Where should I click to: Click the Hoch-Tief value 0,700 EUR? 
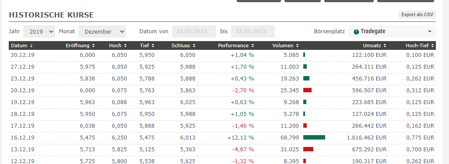pyautogui.click(x=421, y=150)
